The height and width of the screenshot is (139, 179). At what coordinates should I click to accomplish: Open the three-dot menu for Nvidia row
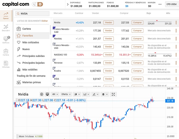pyautogui.click(x=176, y=23)
